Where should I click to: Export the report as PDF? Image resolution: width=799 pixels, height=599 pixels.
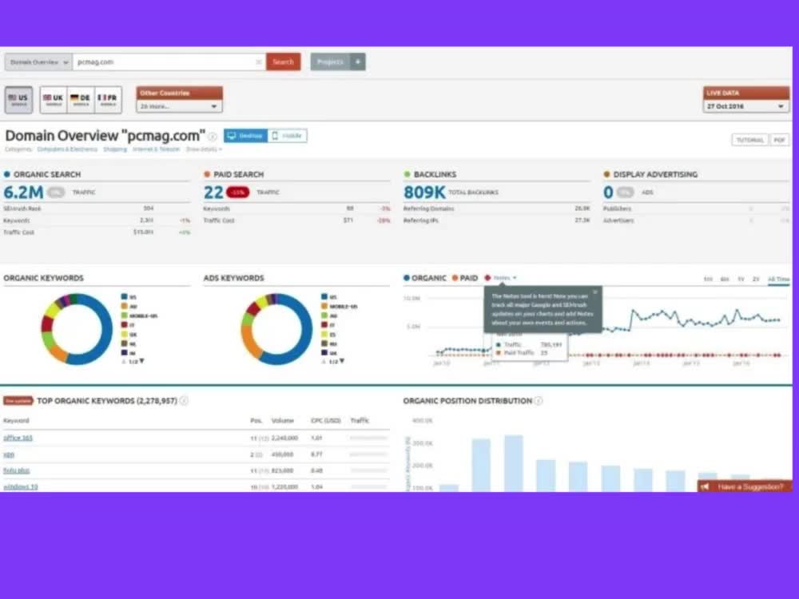point(780,140)
